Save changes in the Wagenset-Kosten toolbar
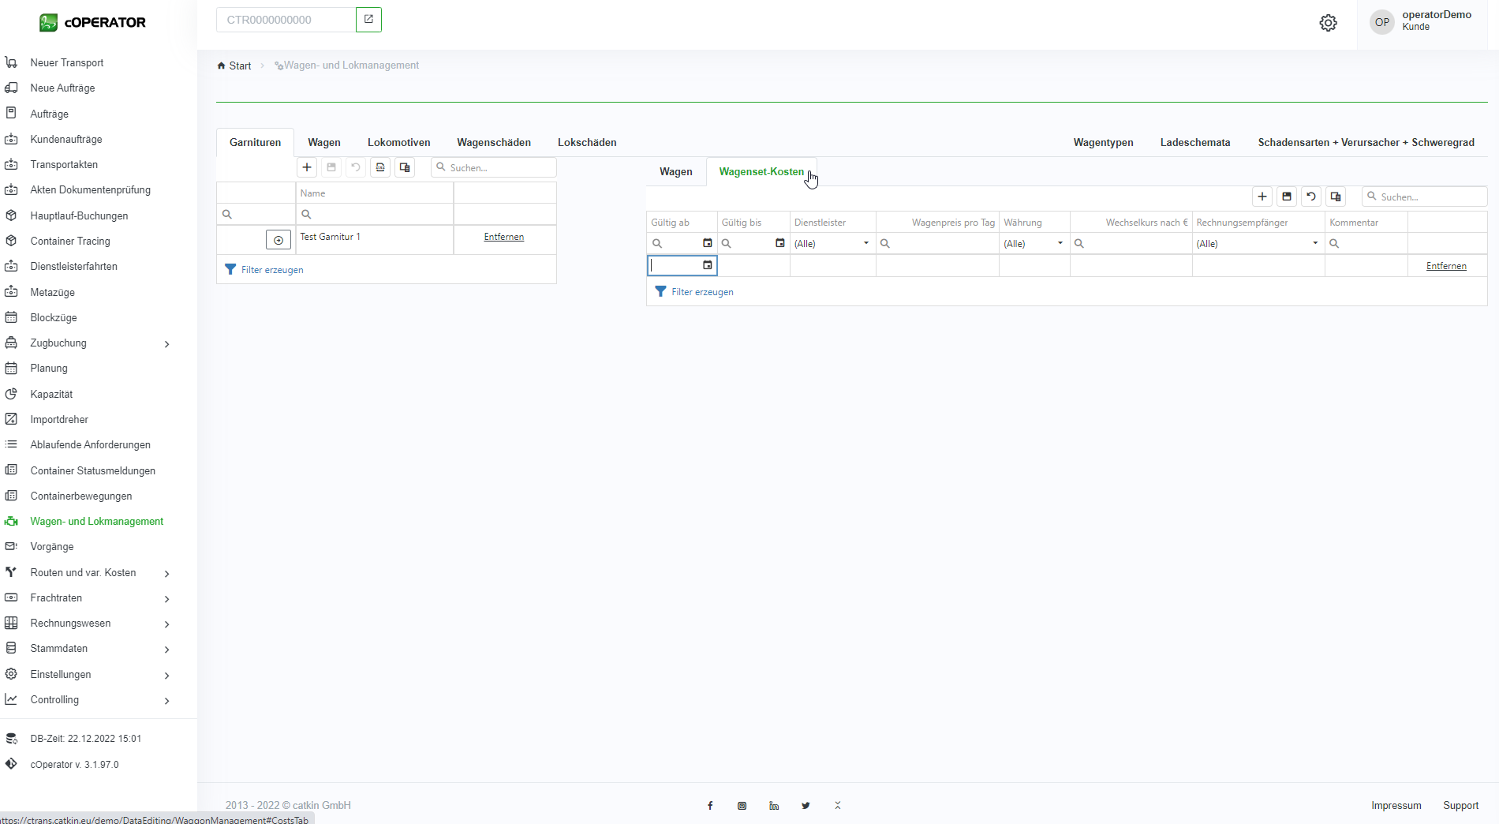1499x824 pixels. click(x=1287, y=197)
